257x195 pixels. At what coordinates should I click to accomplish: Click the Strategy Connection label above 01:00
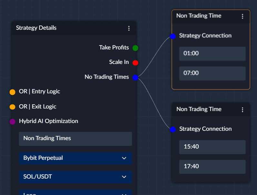pos(205,36)
